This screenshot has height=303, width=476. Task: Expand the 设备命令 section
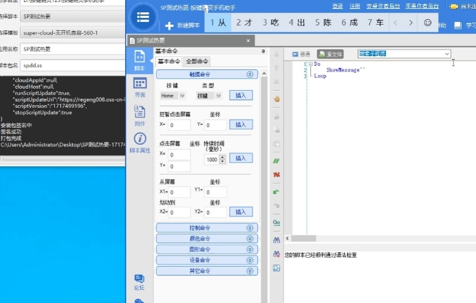[x=250, y=260]
